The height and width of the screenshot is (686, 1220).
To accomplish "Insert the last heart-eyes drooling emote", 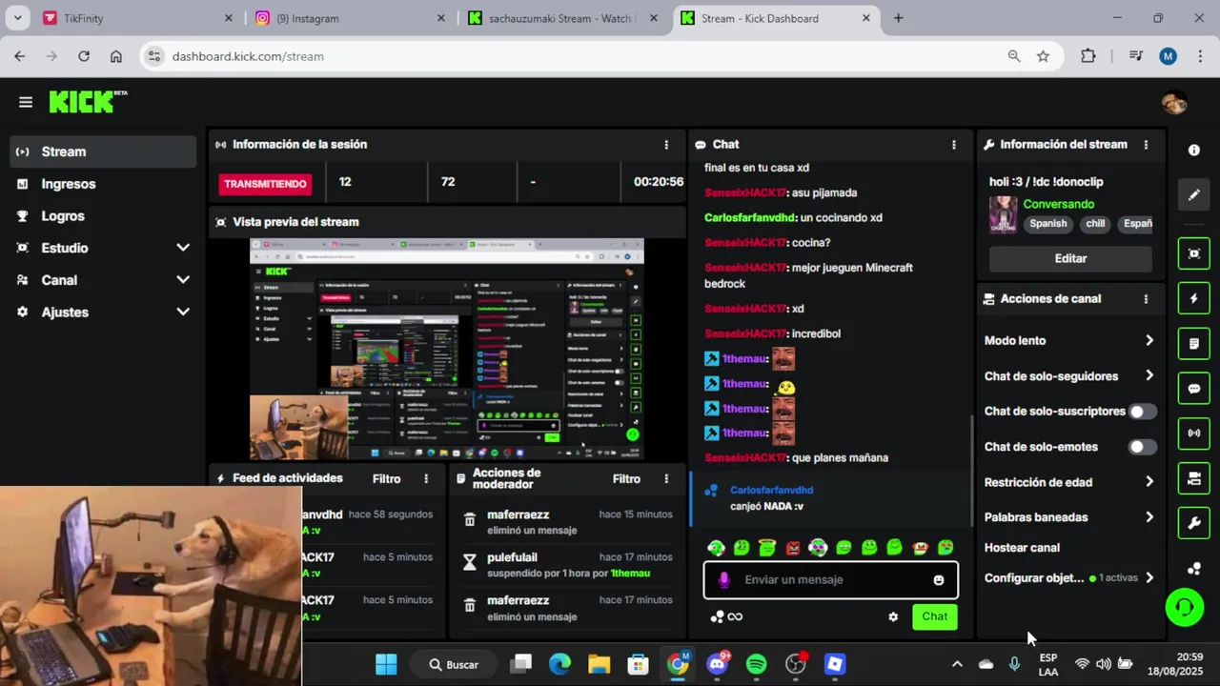I will tap(945, 548).
